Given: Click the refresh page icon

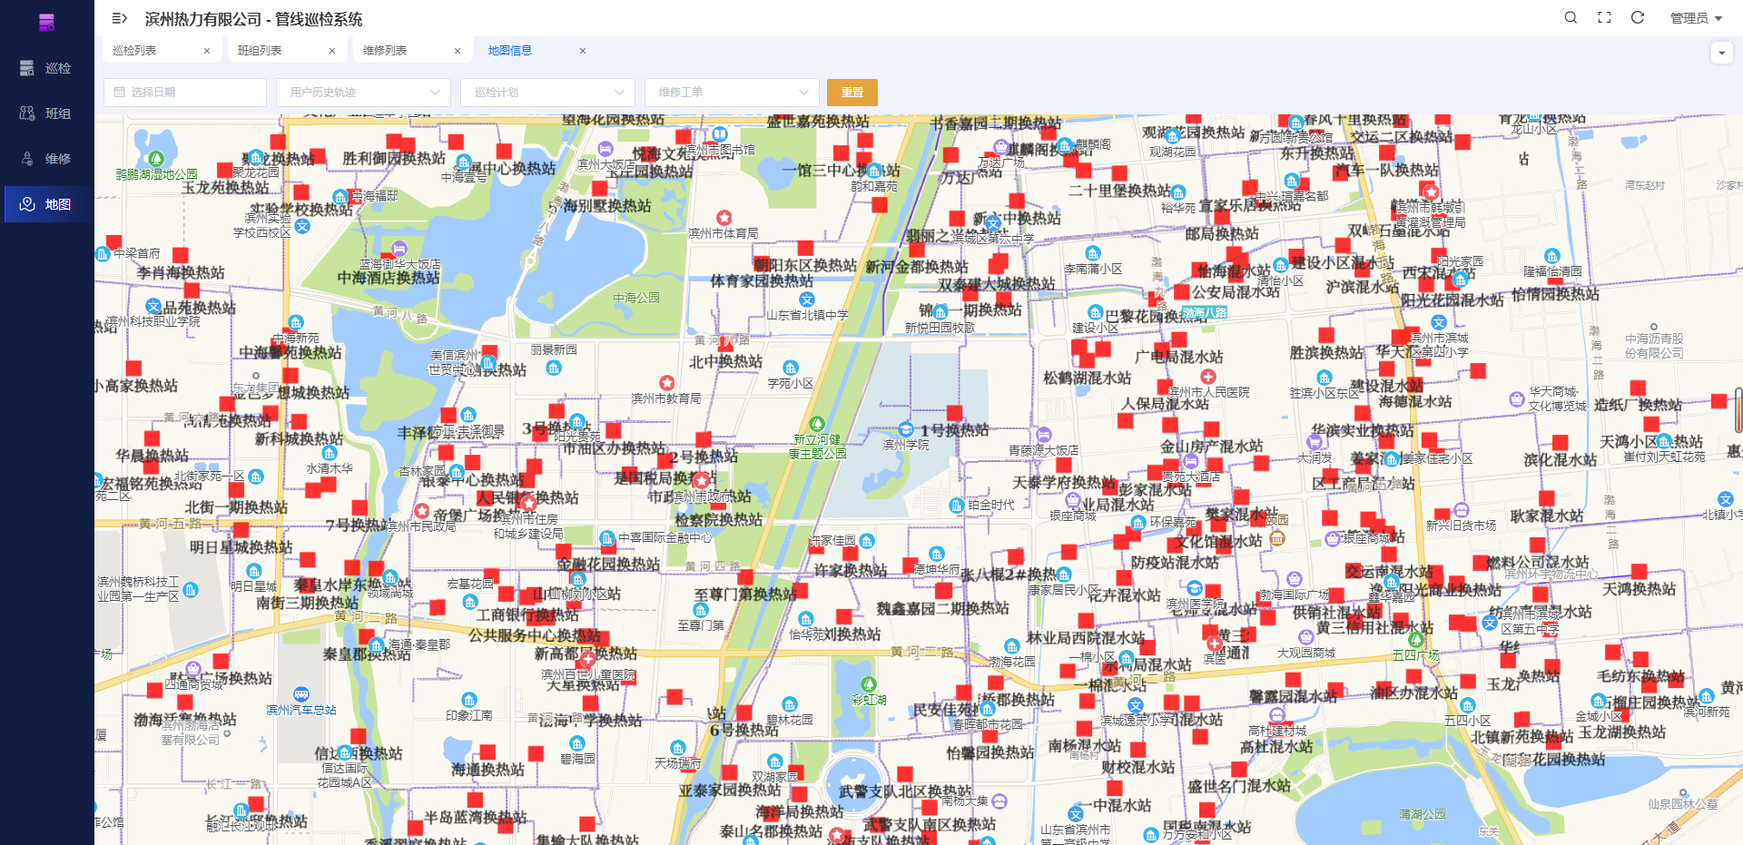Looking at the screenshot, I should [x=1638, y=18].
